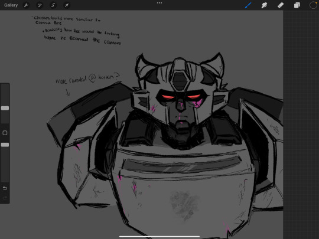
Task: Click the brush opacity slider handle
Action: [x=5, y=145]
